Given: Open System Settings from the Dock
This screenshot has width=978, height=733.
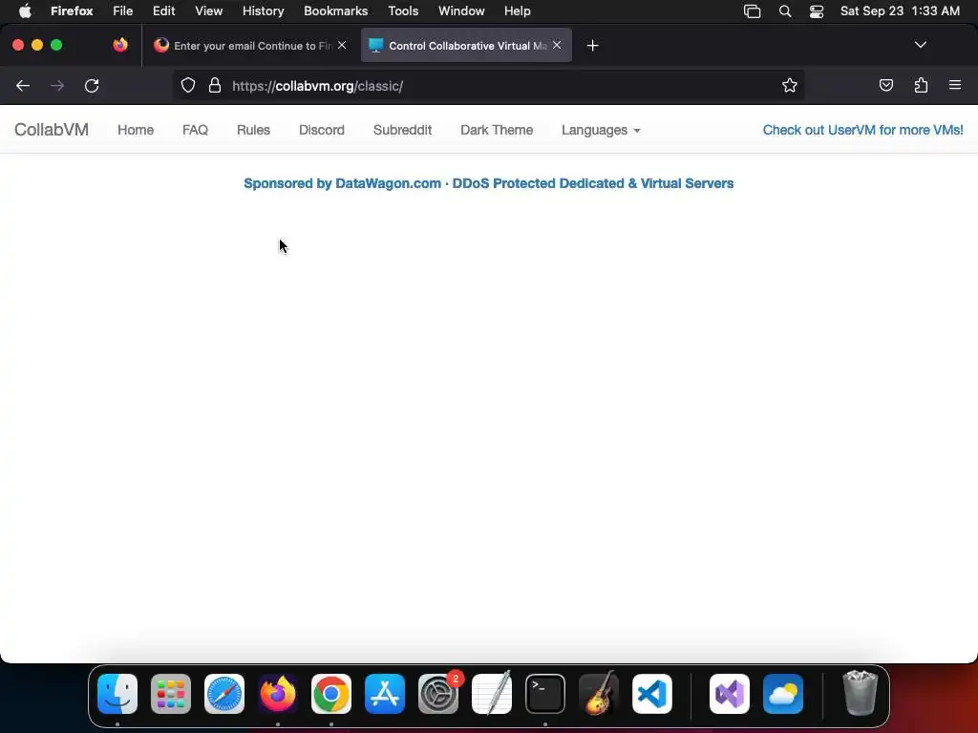Looking at the screenshot, I should (438, 694).
